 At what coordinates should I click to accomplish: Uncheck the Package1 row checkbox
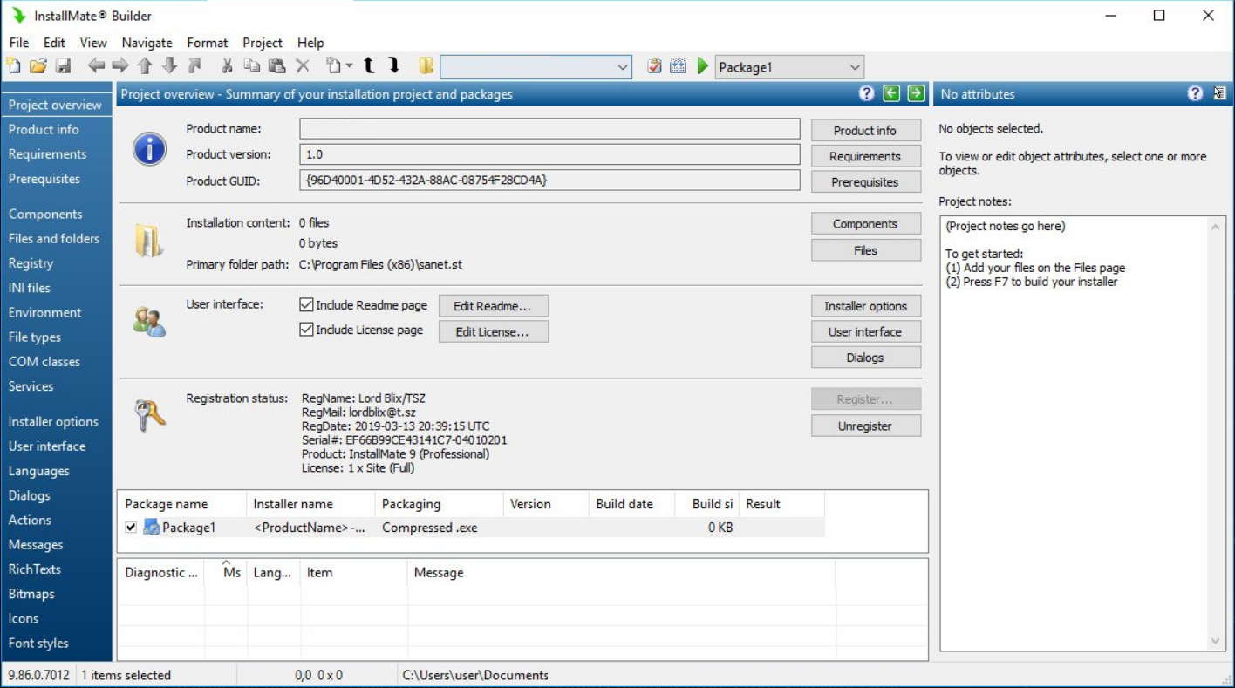(x=131, y=527)
